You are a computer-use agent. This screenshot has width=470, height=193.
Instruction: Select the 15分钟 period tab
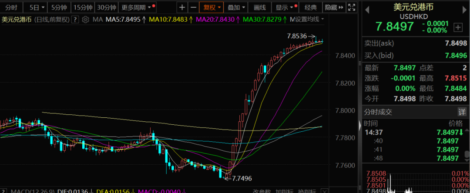[x=83, y=7]
